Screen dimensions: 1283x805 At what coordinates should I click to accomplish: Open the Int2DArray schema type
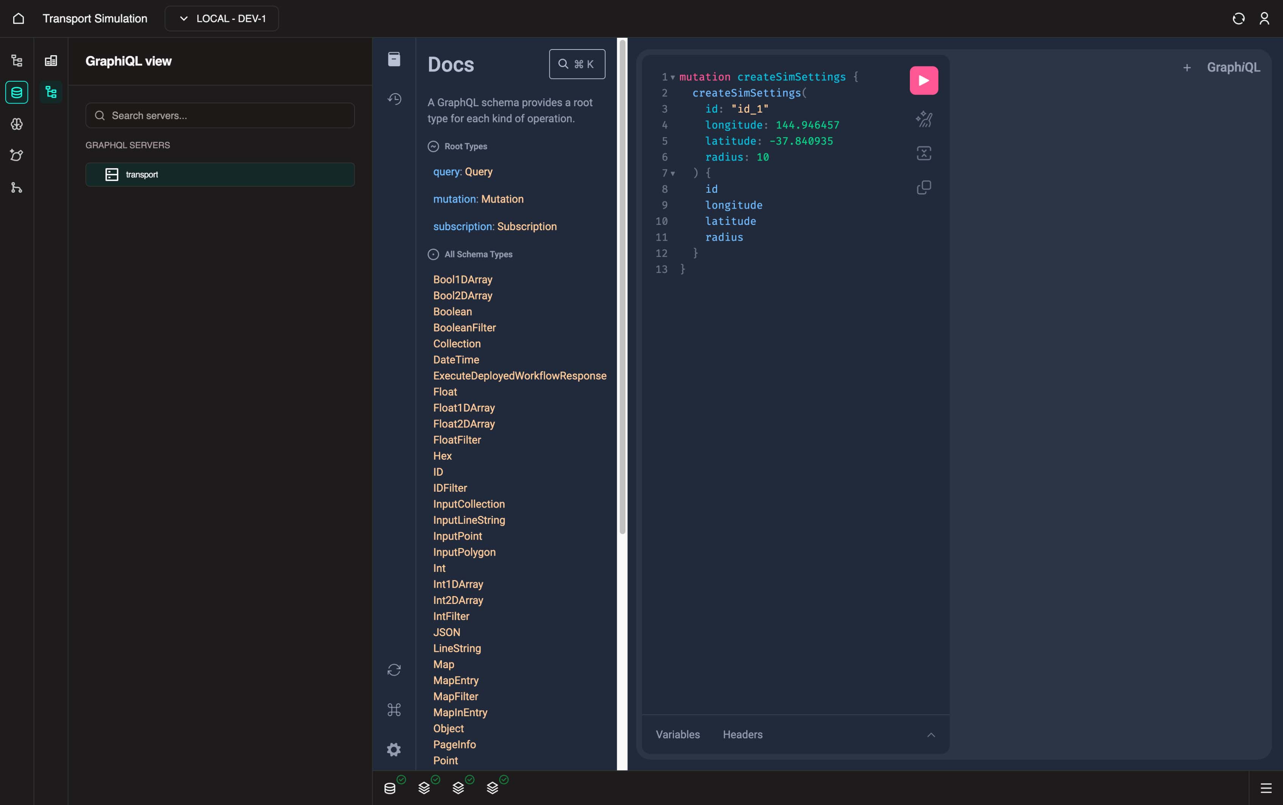pos(459,601)
